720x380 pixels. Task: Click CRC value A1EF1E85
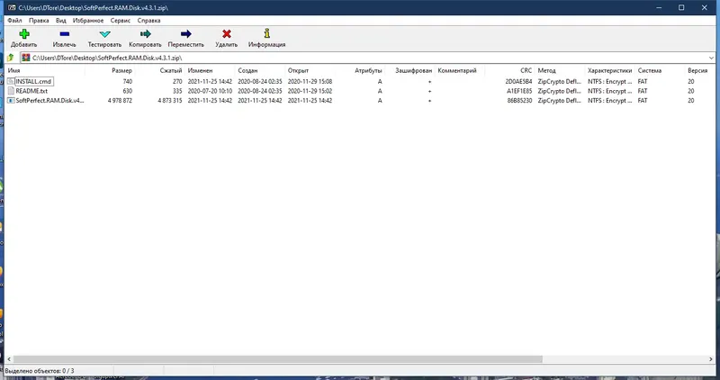(x=519, y=91)
